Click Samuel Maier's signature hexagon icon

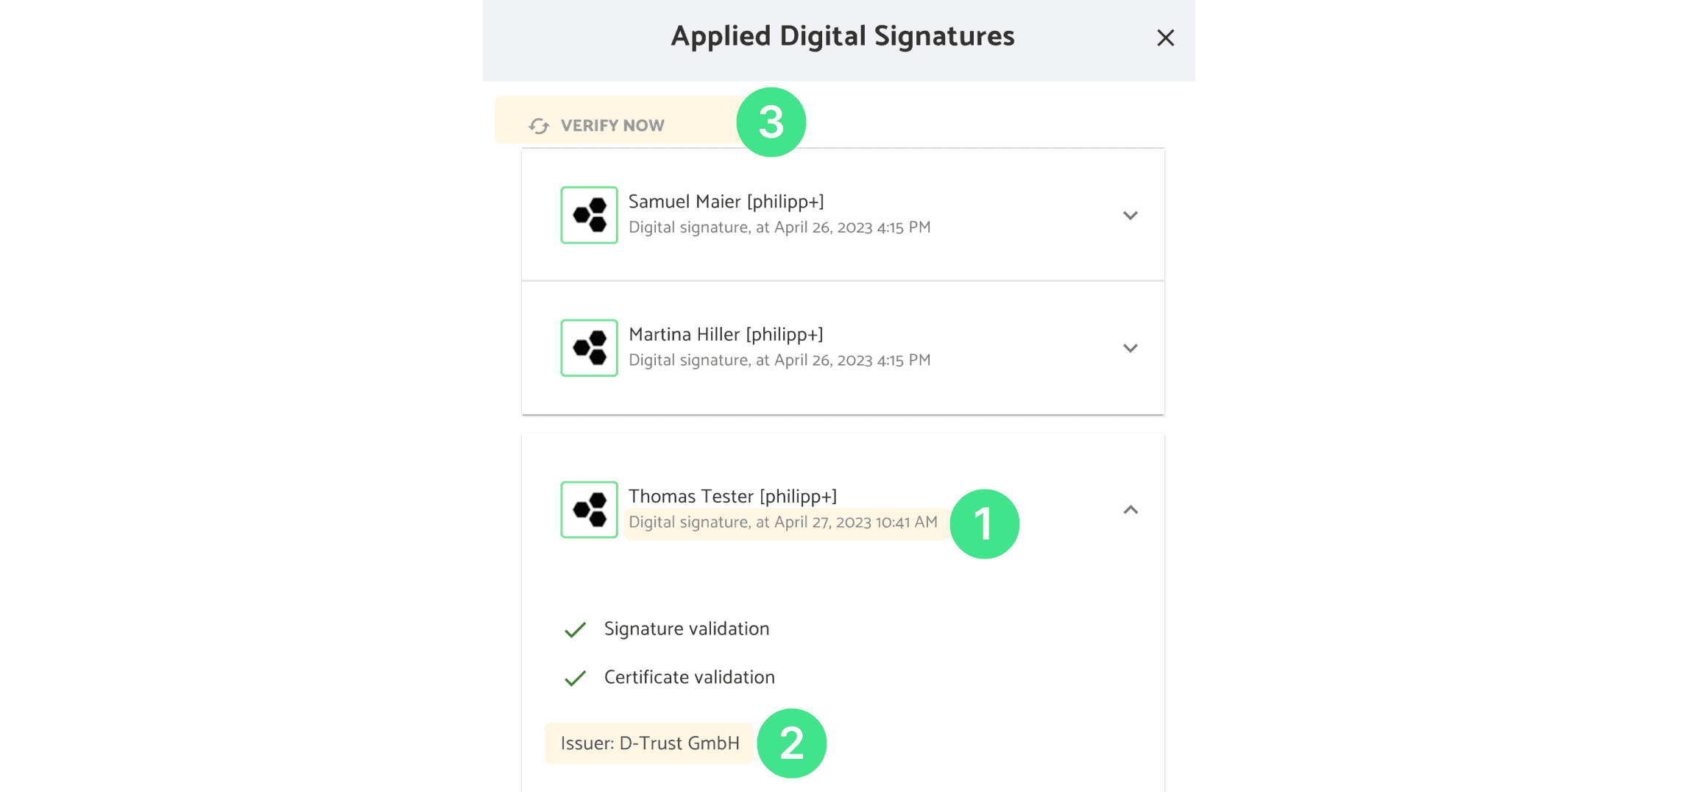589,215
